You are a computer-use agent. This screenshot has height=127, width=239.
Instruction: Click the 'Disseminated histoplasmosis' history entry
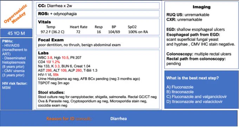[14, 62]
